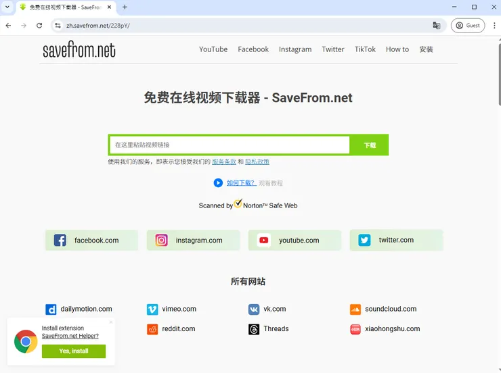Open Chrome three-dot menu
The image size is (501, 373).
pos(494,26)
